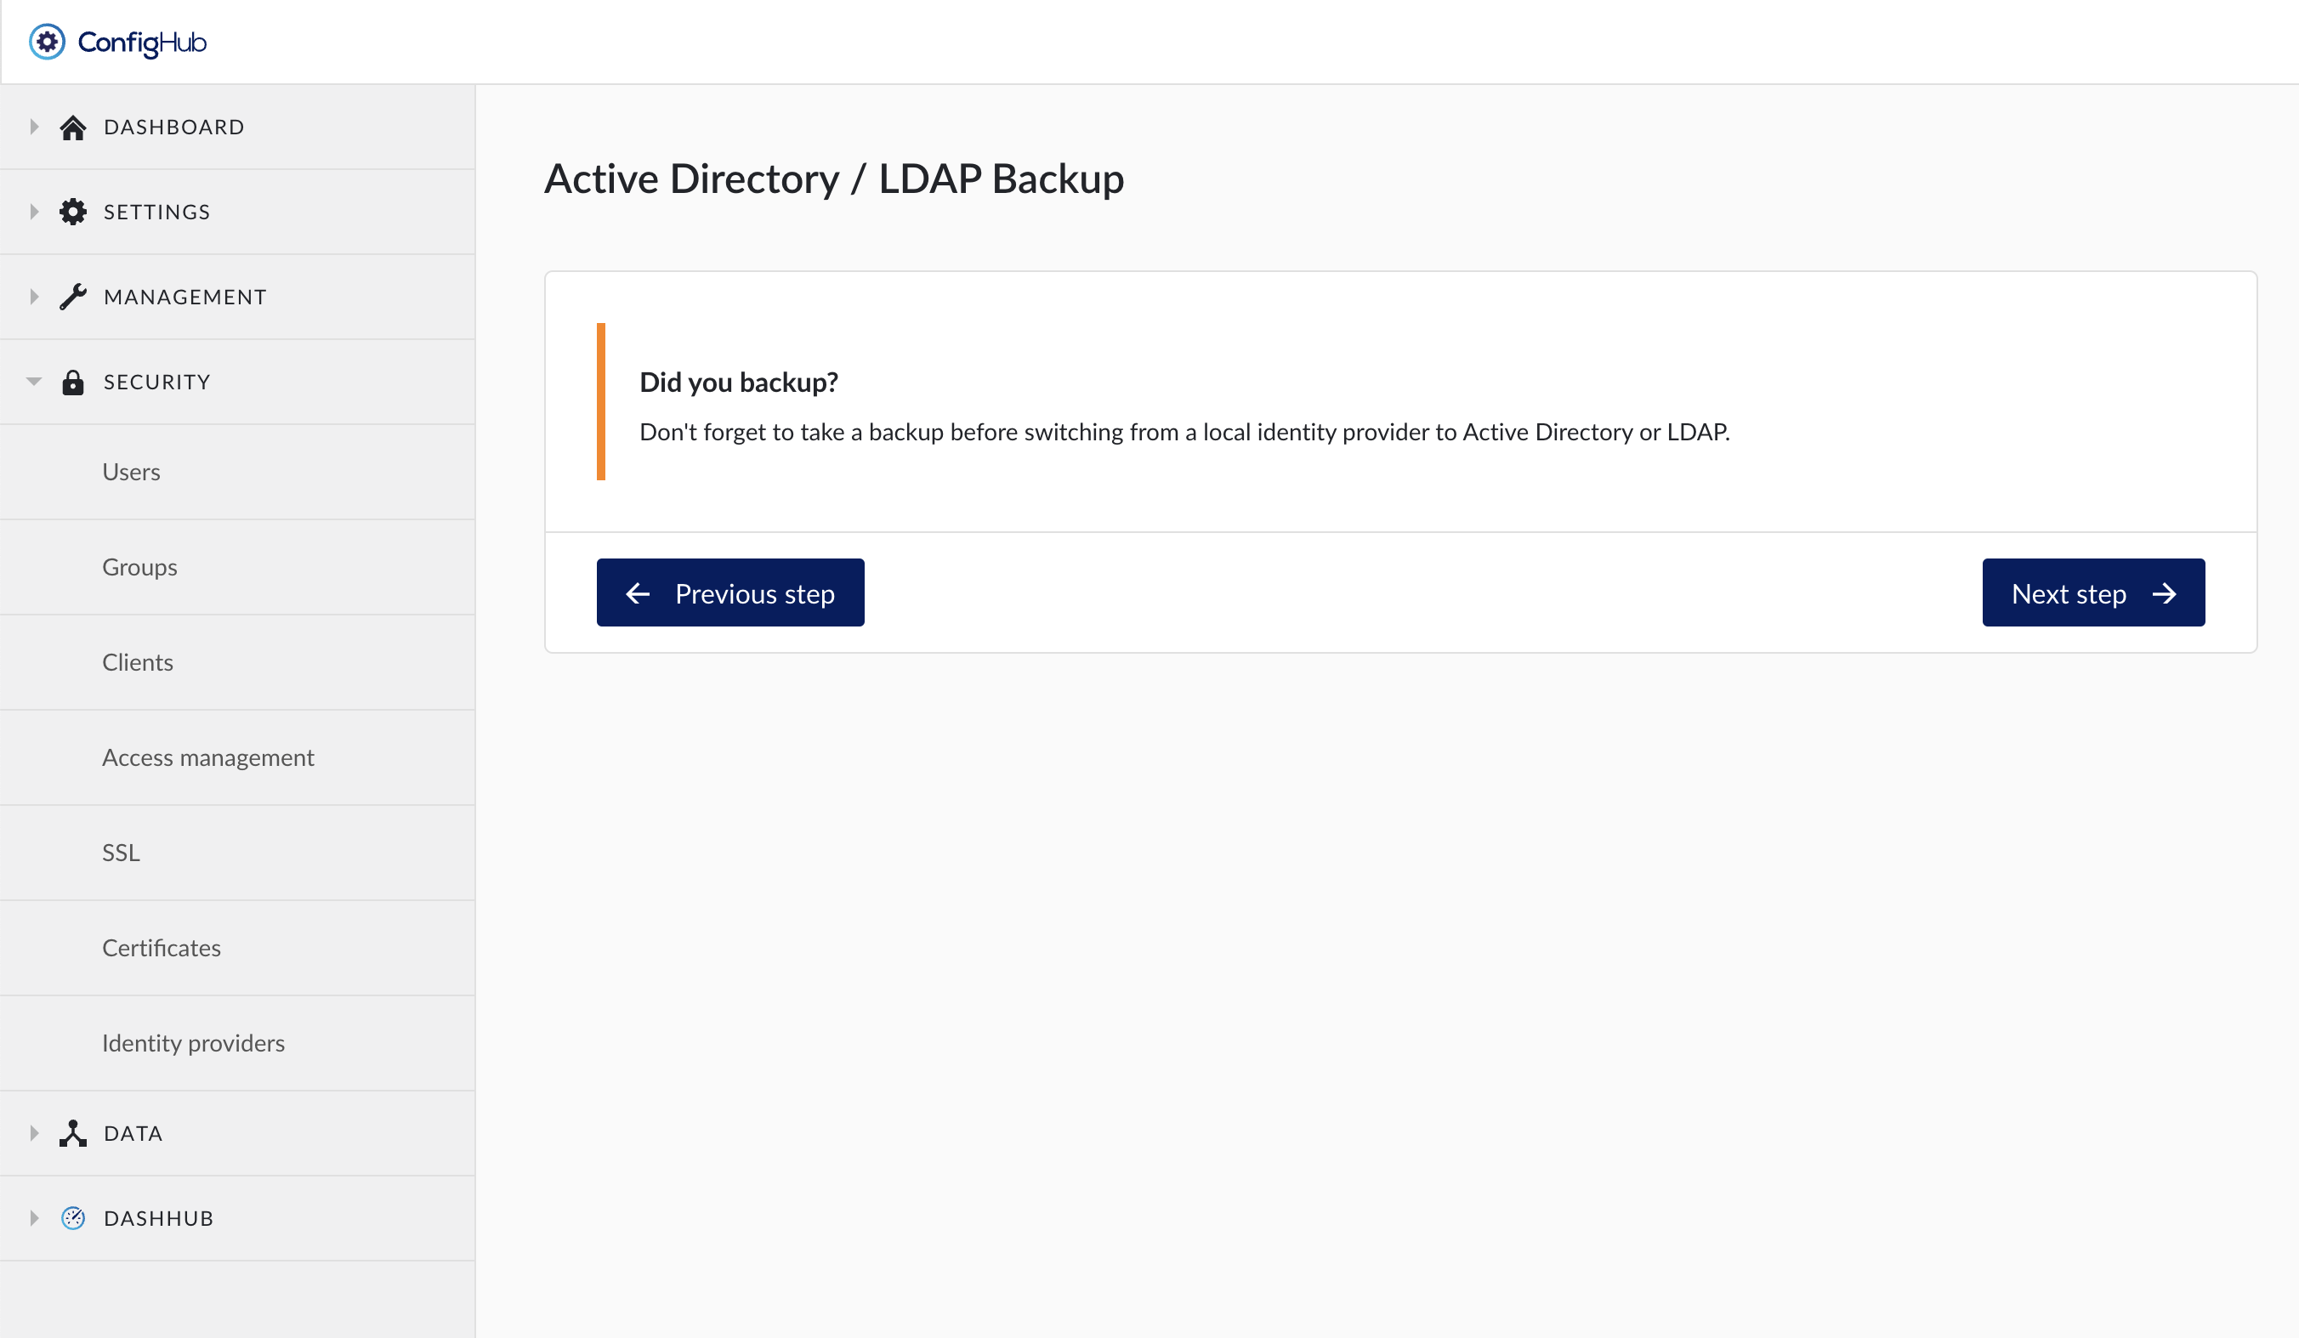Viewport: 2299px width, 1338px height.
Task: Click the Security padlock icon
Action: pyautogui.click(x=73, y=381)
